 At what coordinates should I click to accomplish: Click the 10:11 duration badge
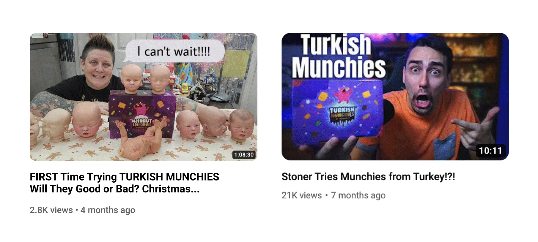click(x=490, y=151)
